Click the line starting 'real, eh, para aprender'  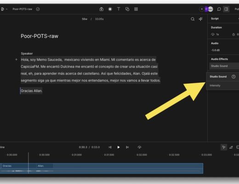pos(89,74)
